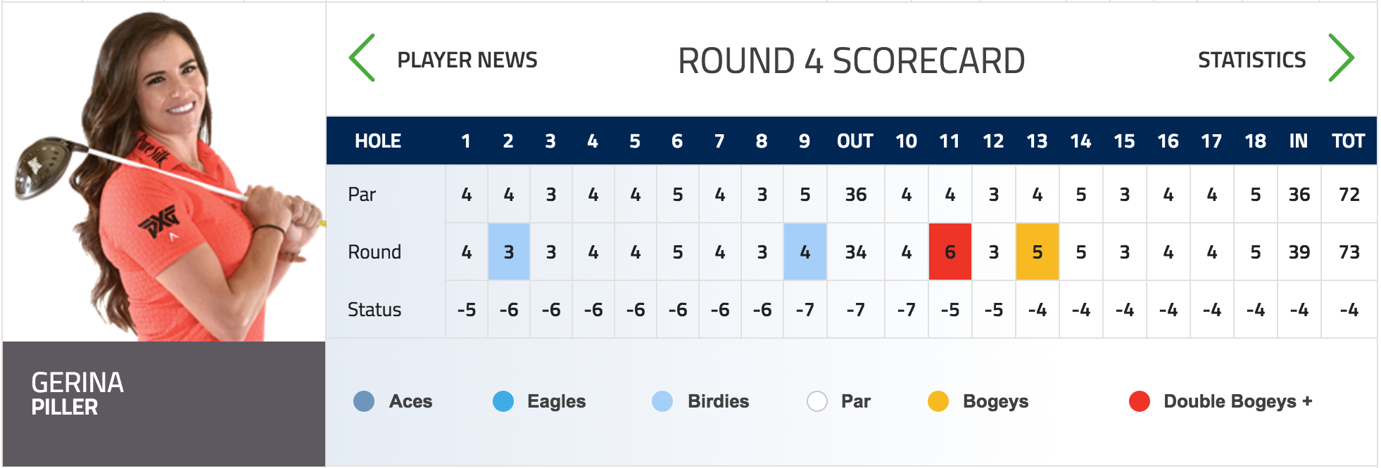Open the Statistics link

pyautogui.click(x=1251, y=60)
